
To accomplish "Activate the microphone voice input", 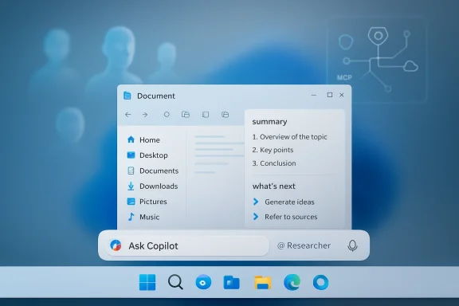I will click(352, 245).
